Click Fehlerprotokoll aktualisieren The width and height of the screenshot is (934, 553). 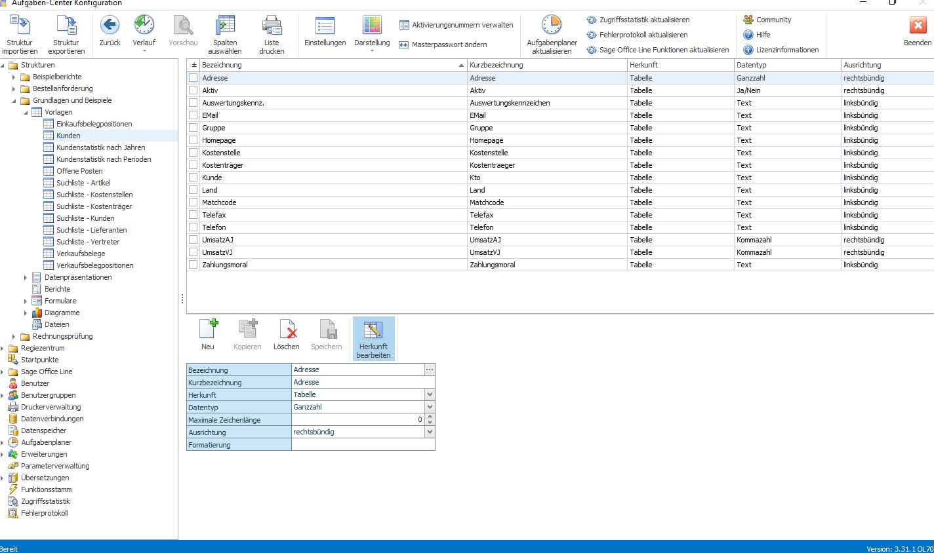click(x=637, y=35)
